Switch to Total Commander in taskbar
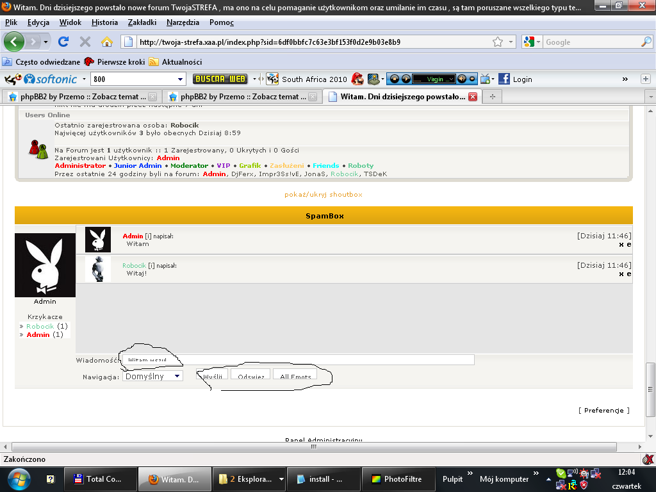656x492 pixels. (x=101, y=479)
